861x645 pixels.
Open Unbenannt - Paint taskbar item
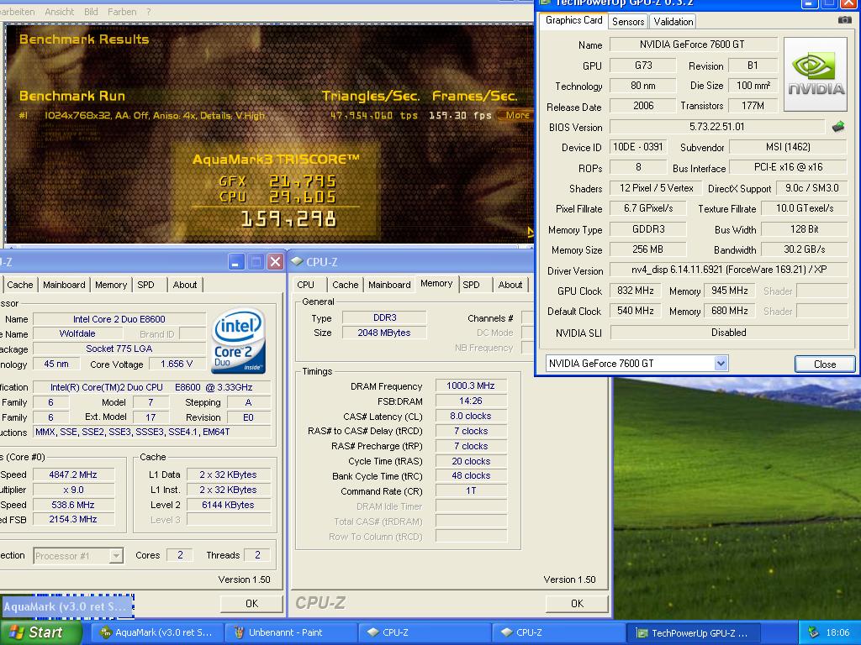[x=291, y=632]
